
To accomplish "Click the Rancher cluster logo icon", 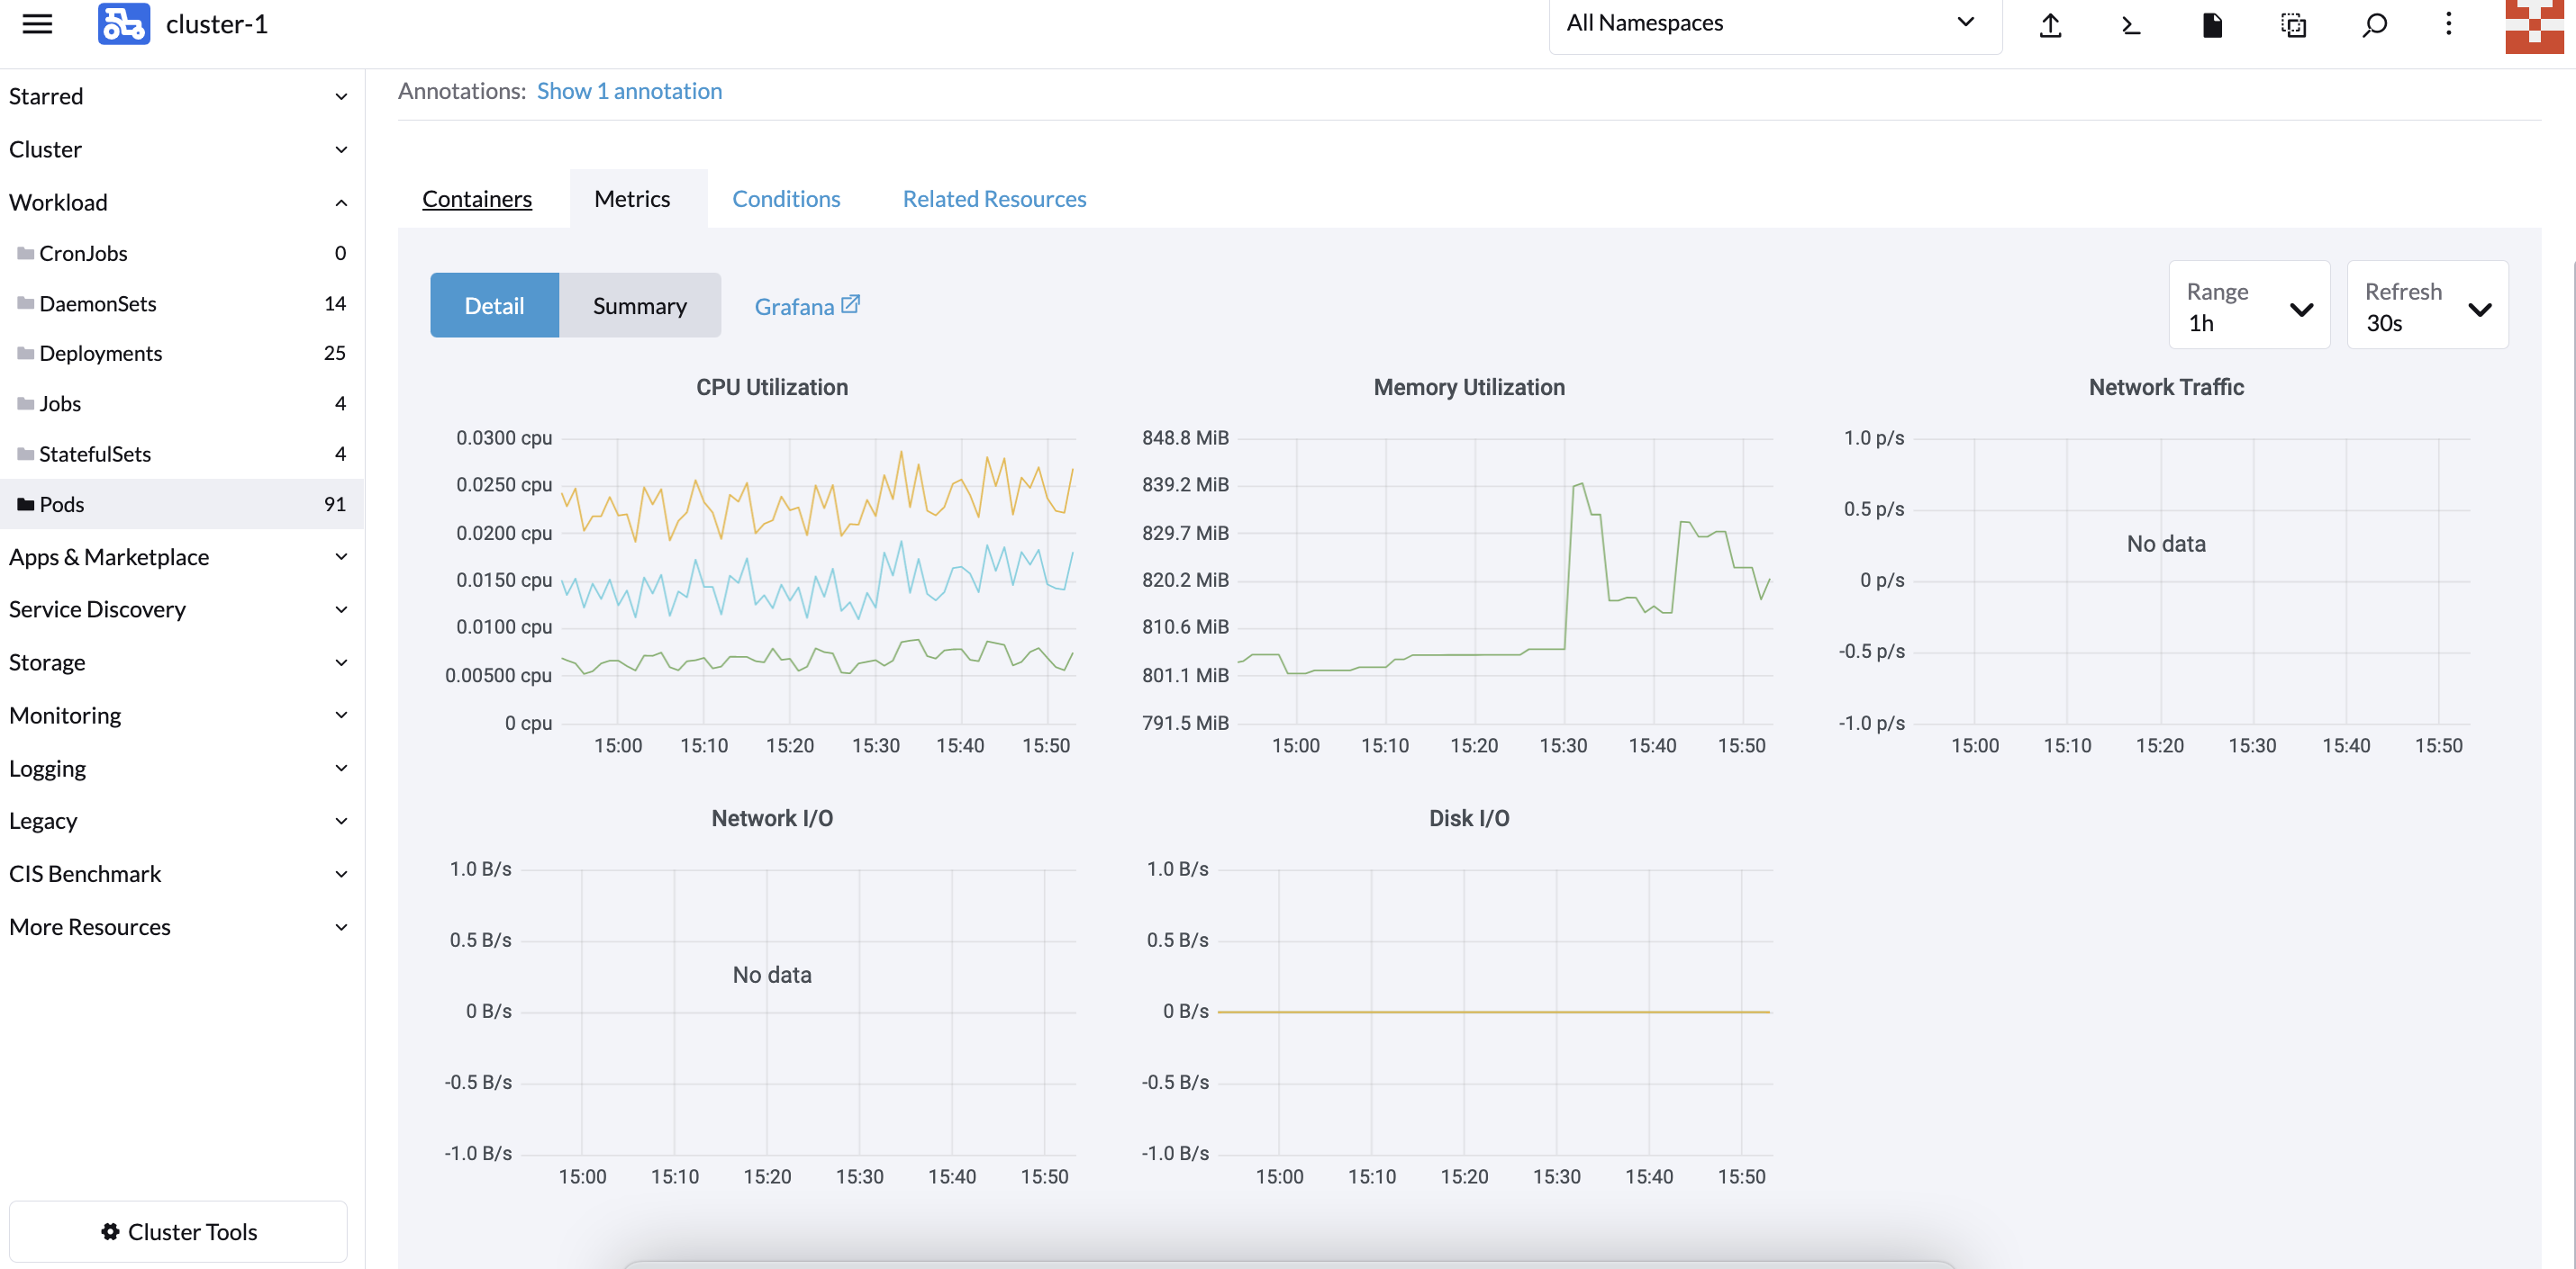I will [x=123, y=24].
